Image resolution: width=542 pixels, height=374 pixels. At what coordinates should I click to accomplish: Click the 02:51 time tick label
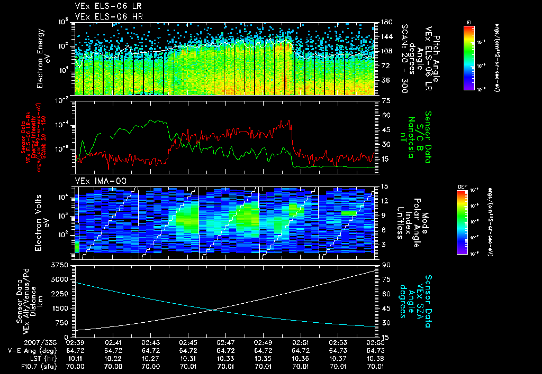tap(301, 343)
